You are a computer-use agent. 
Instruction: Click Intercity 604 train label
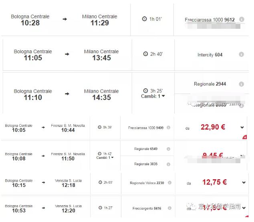(x=210, y=55)
